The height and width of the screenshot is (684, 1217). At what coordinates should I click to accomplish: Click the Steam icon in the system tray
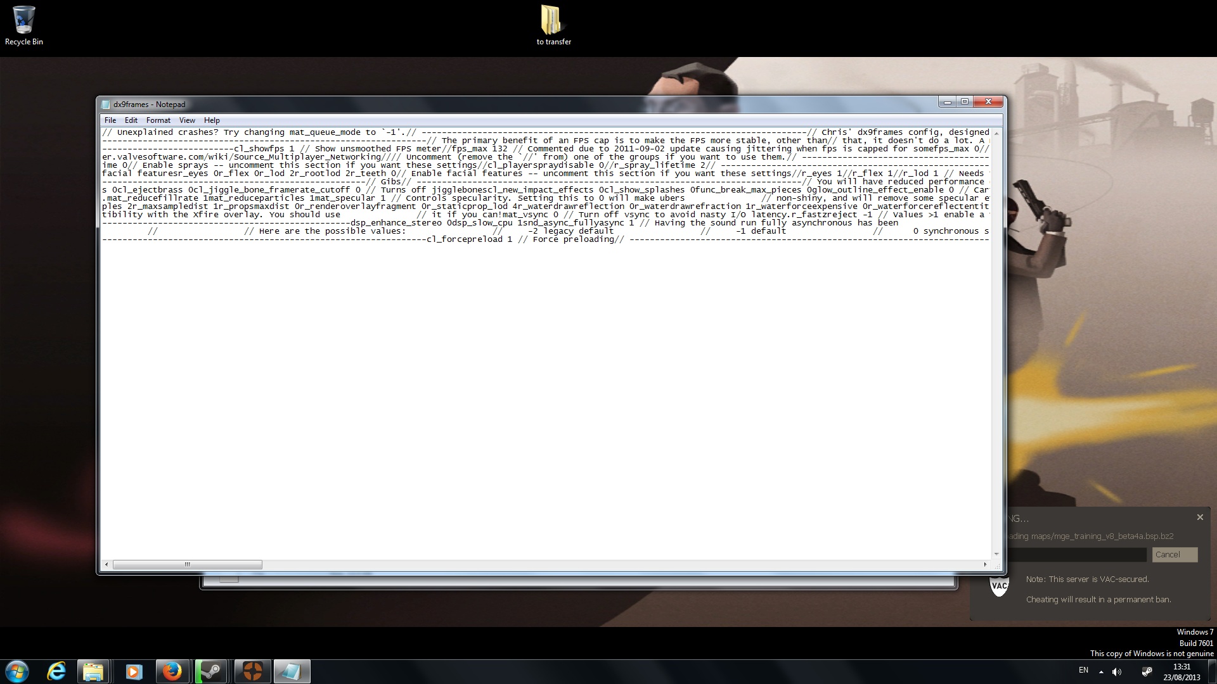1147,672
